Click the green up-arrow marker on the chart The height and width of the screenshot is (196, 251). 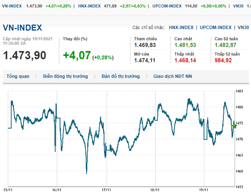(x=234, y=125)
